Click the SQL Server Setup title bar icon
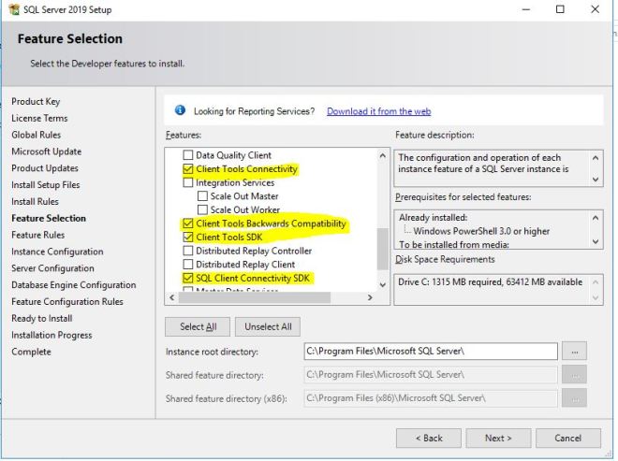 point(11,9)
